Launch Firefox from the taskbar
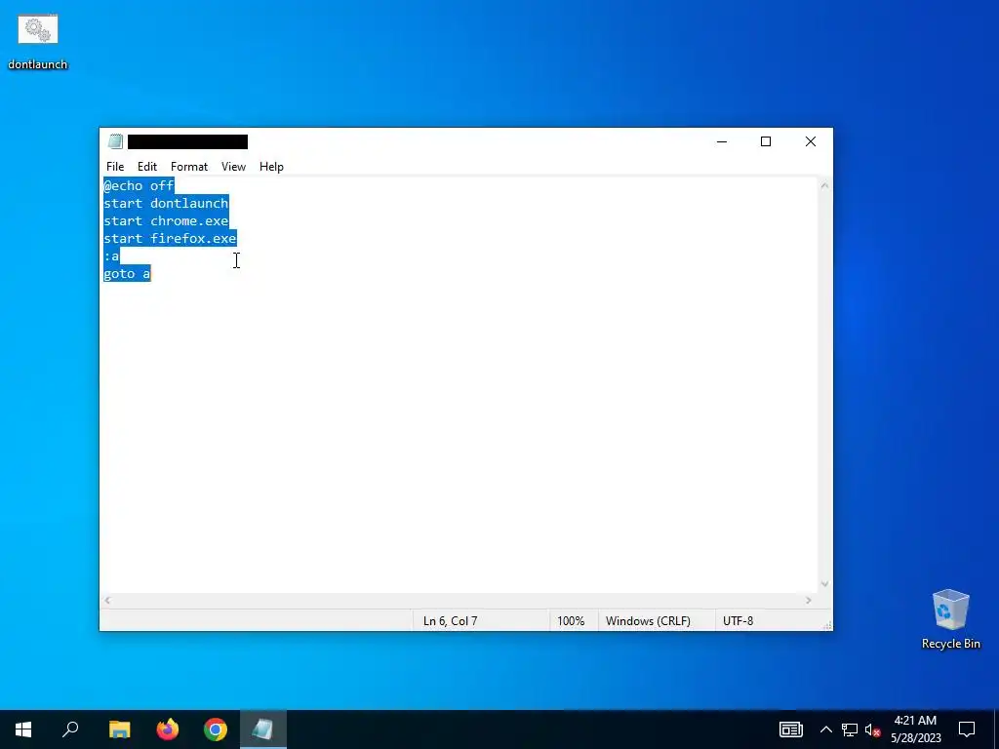The height and width of the screenshot is (749, 999). pyautogui.click(x=168, y=729)
